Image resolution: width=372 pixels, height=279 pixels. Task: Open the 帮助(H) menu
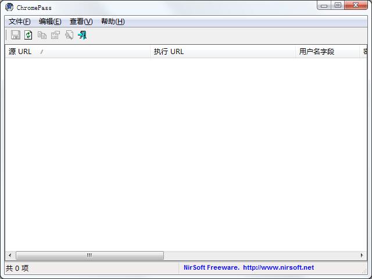pyautogui.click(x=113, y=22)
